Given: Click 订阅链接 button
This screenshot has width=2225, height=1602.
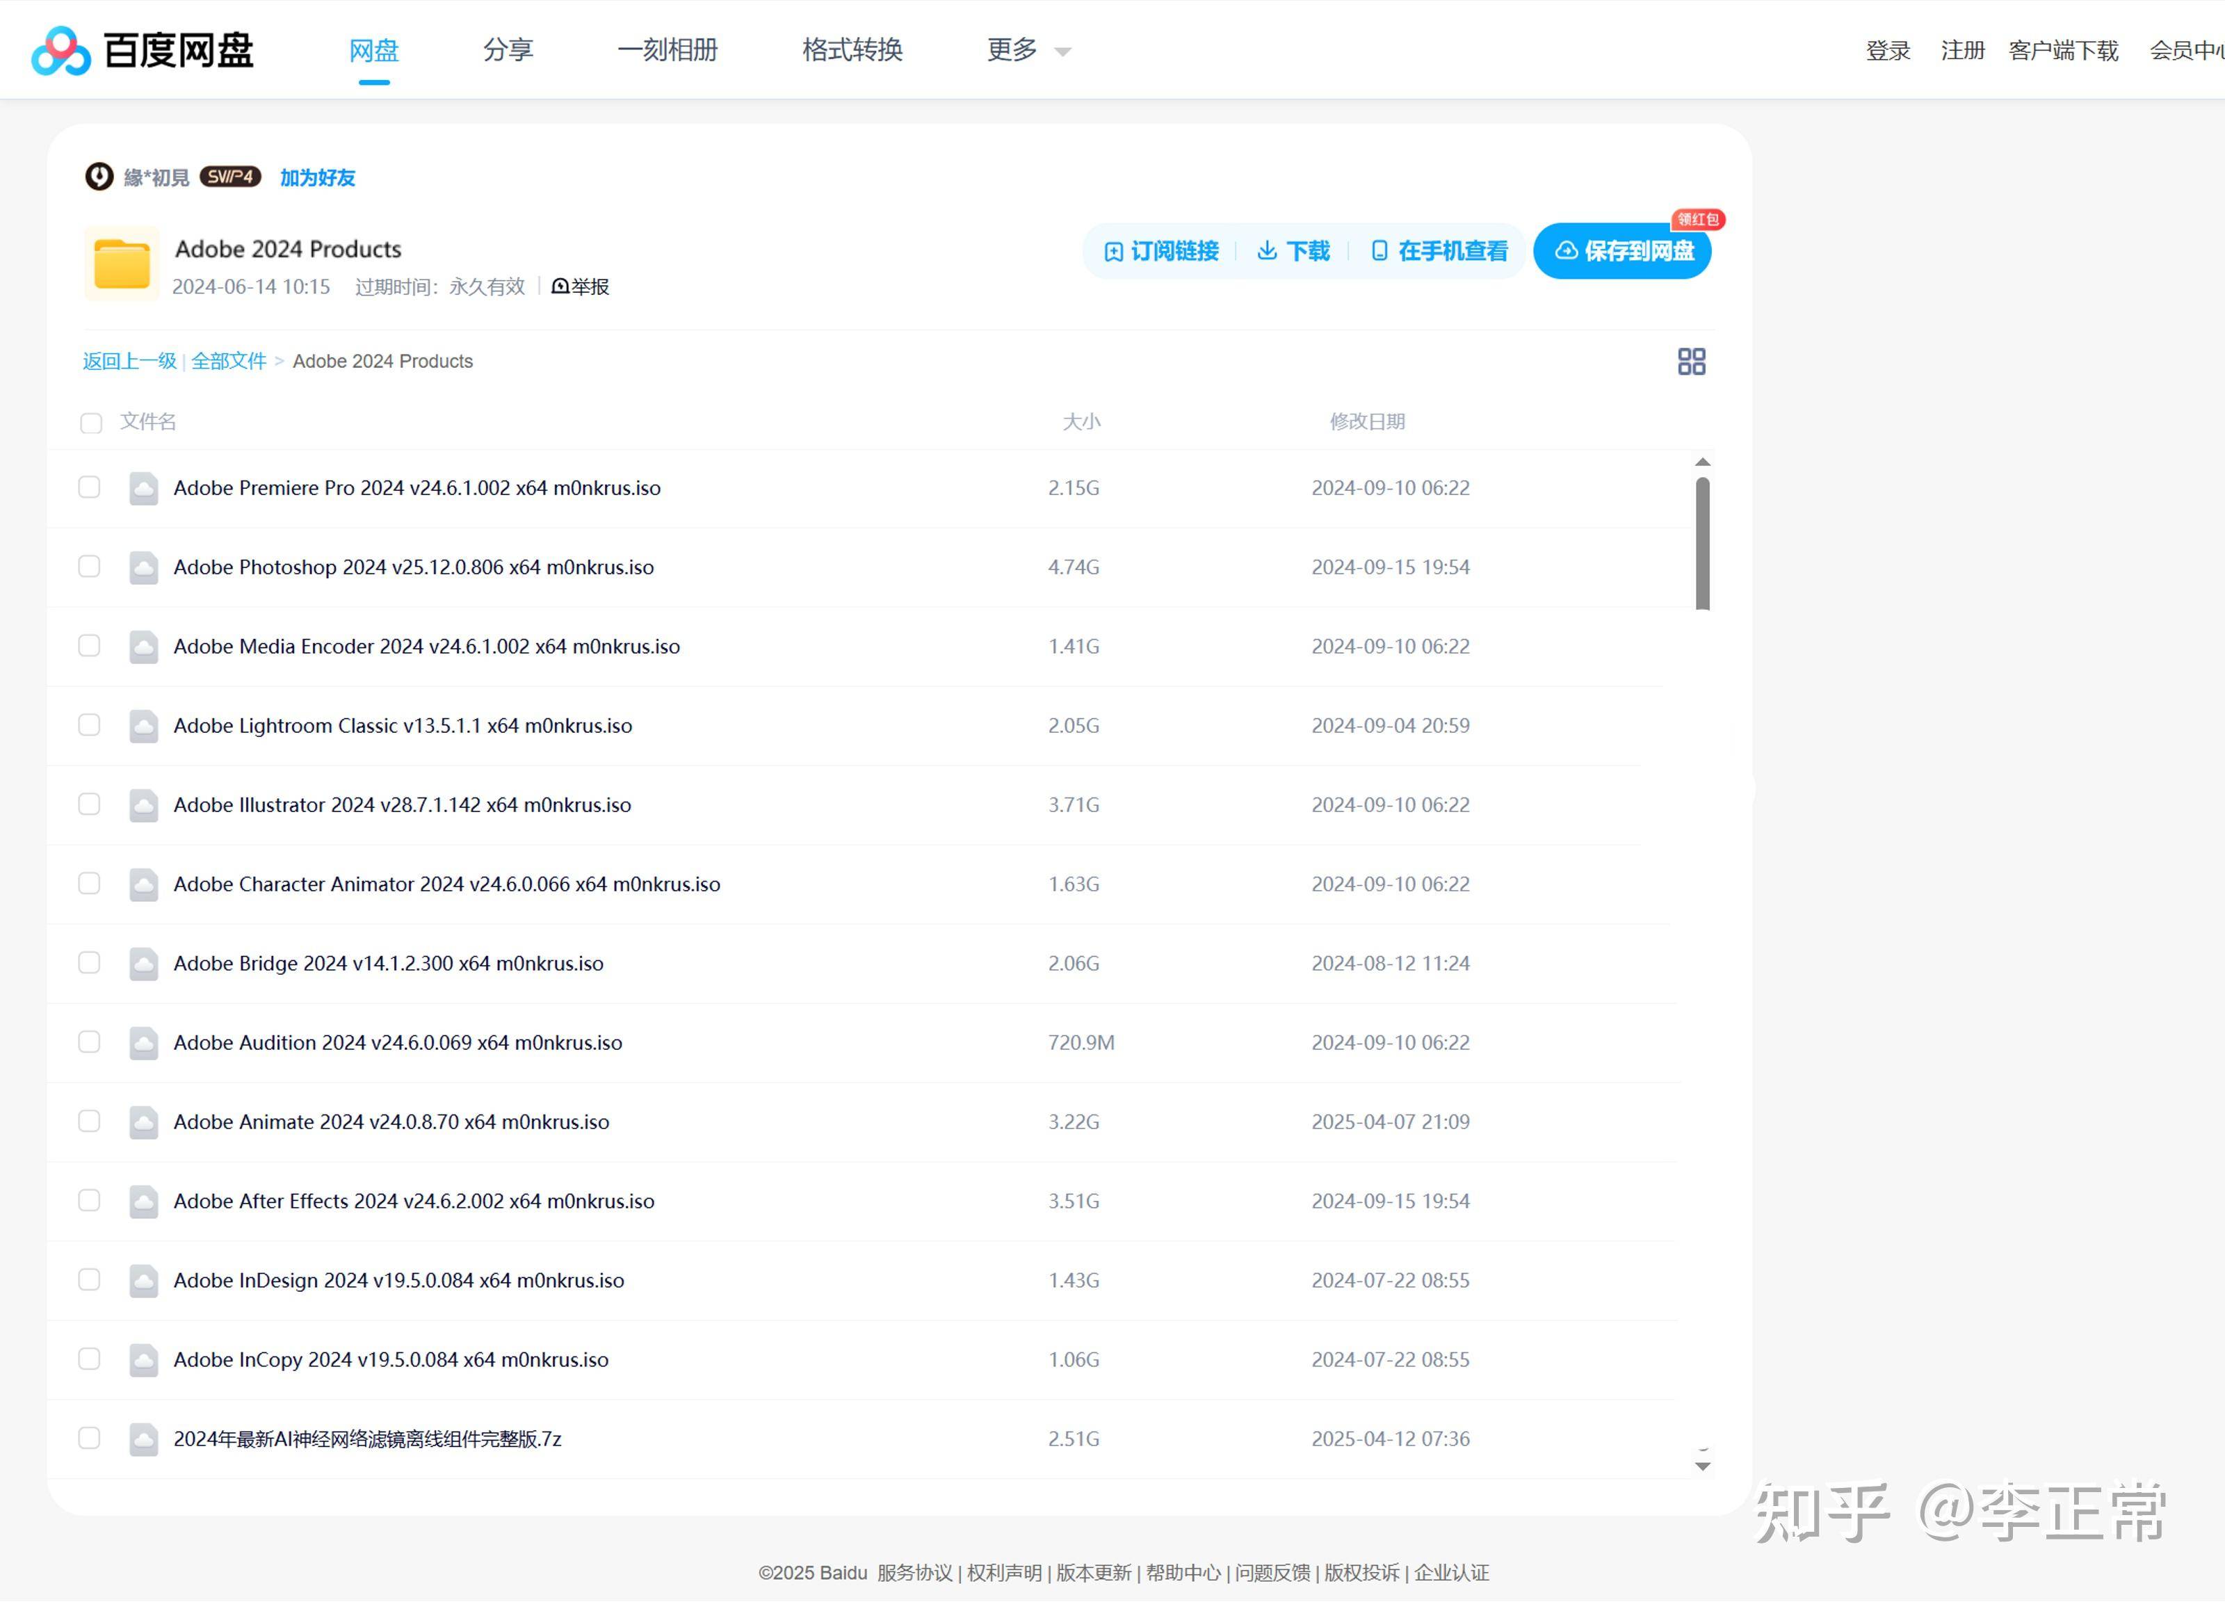Looking at the screenshot, I should tap(1162, 252).
